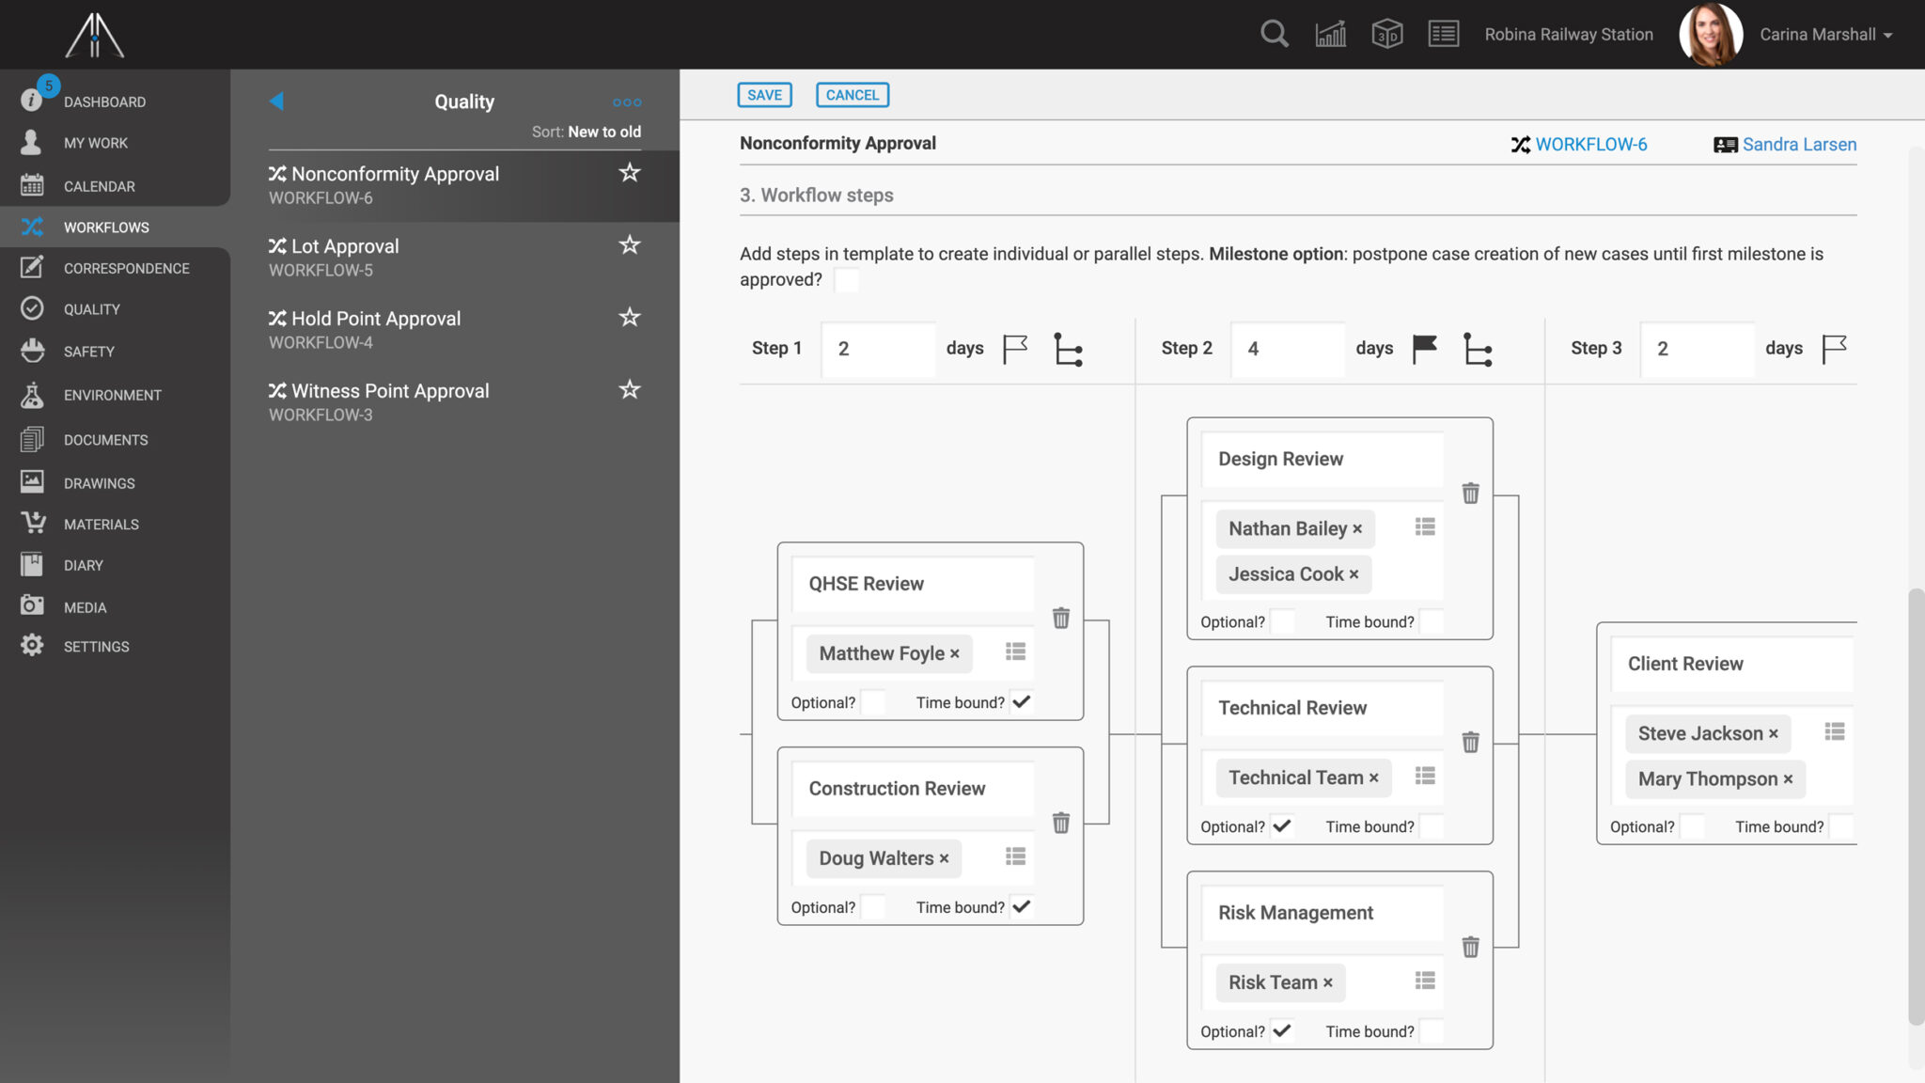Open assignee list for Construction Review
This screenshot has width=1925, height=1083.
pyautogui.click(x=1015, y=856)
